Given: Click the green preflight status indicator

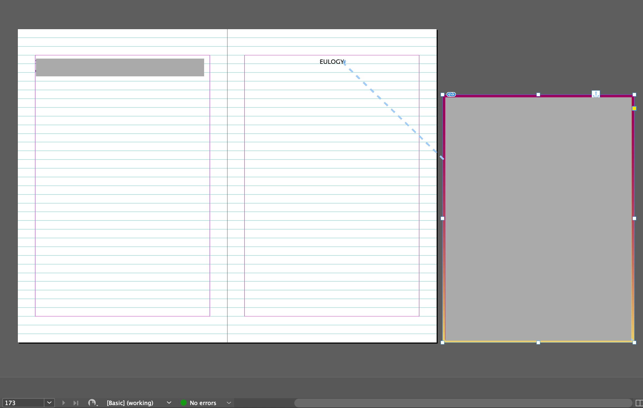Looking at the screenshot, I should pyautogui.click(x=184, y=403).
